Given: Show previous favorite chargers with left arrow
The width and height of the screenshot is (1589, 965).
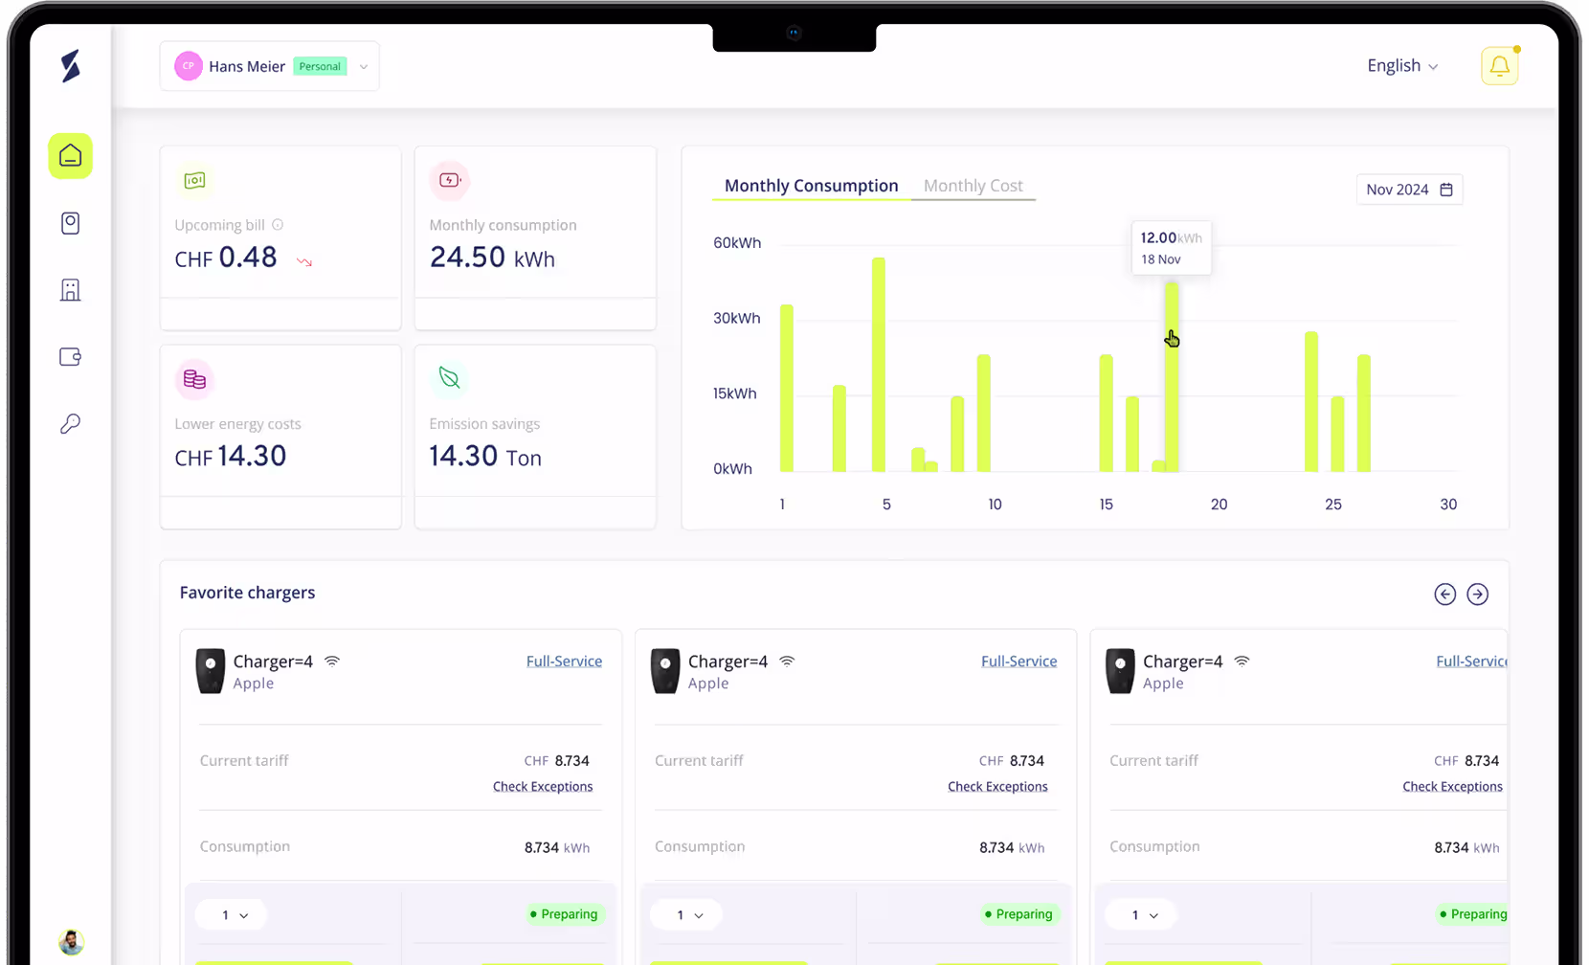Looking at the screenshot, I should 1445,595.
